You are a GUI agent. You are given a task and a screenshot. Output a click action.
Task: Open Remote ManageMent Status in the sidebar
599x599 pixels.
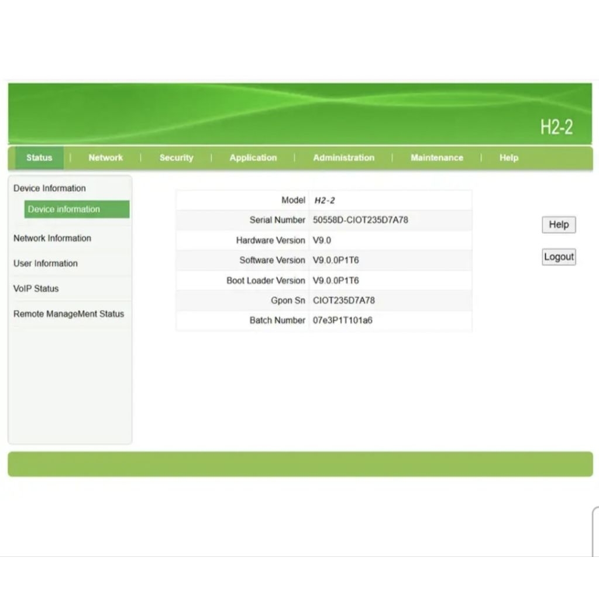69,314
